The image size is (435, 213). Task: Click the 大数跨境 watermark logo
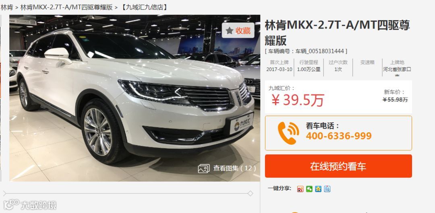(x=30, y=205)
